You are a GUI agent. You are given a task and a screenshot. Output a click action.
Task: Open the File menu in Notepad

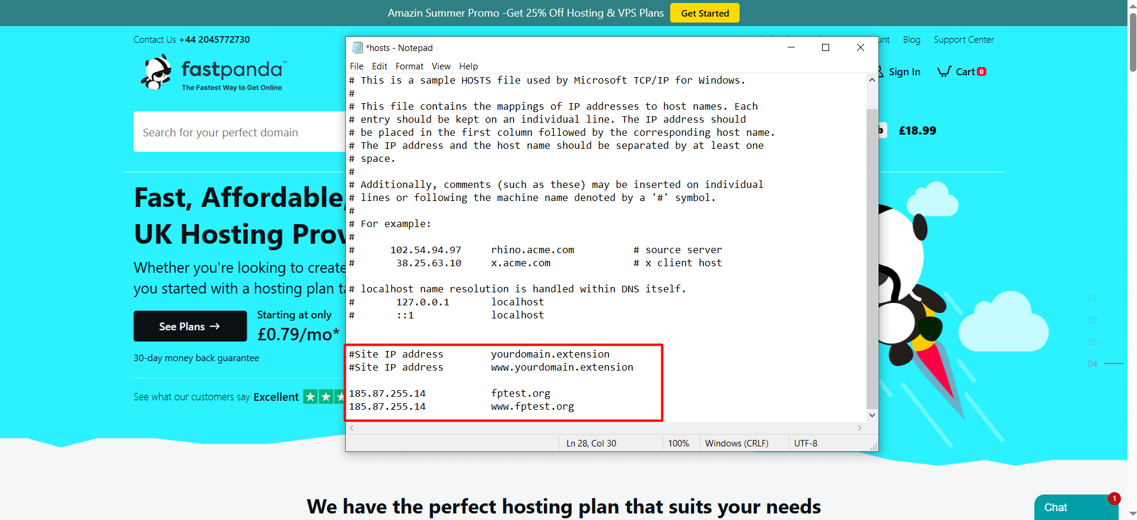tap(356, 66)
